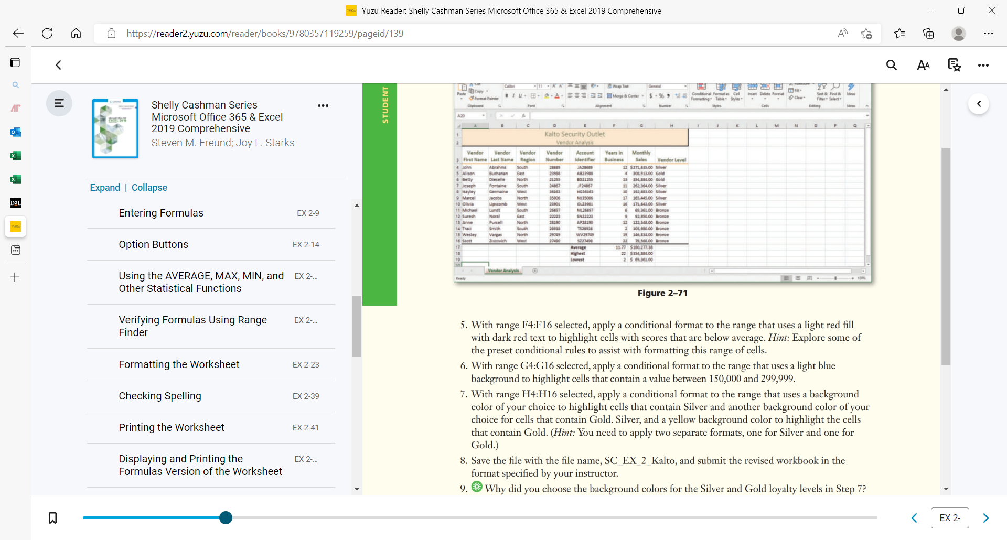The image size is (1007, 540).
Task: View site information lock icon
Action: (111, 34)
